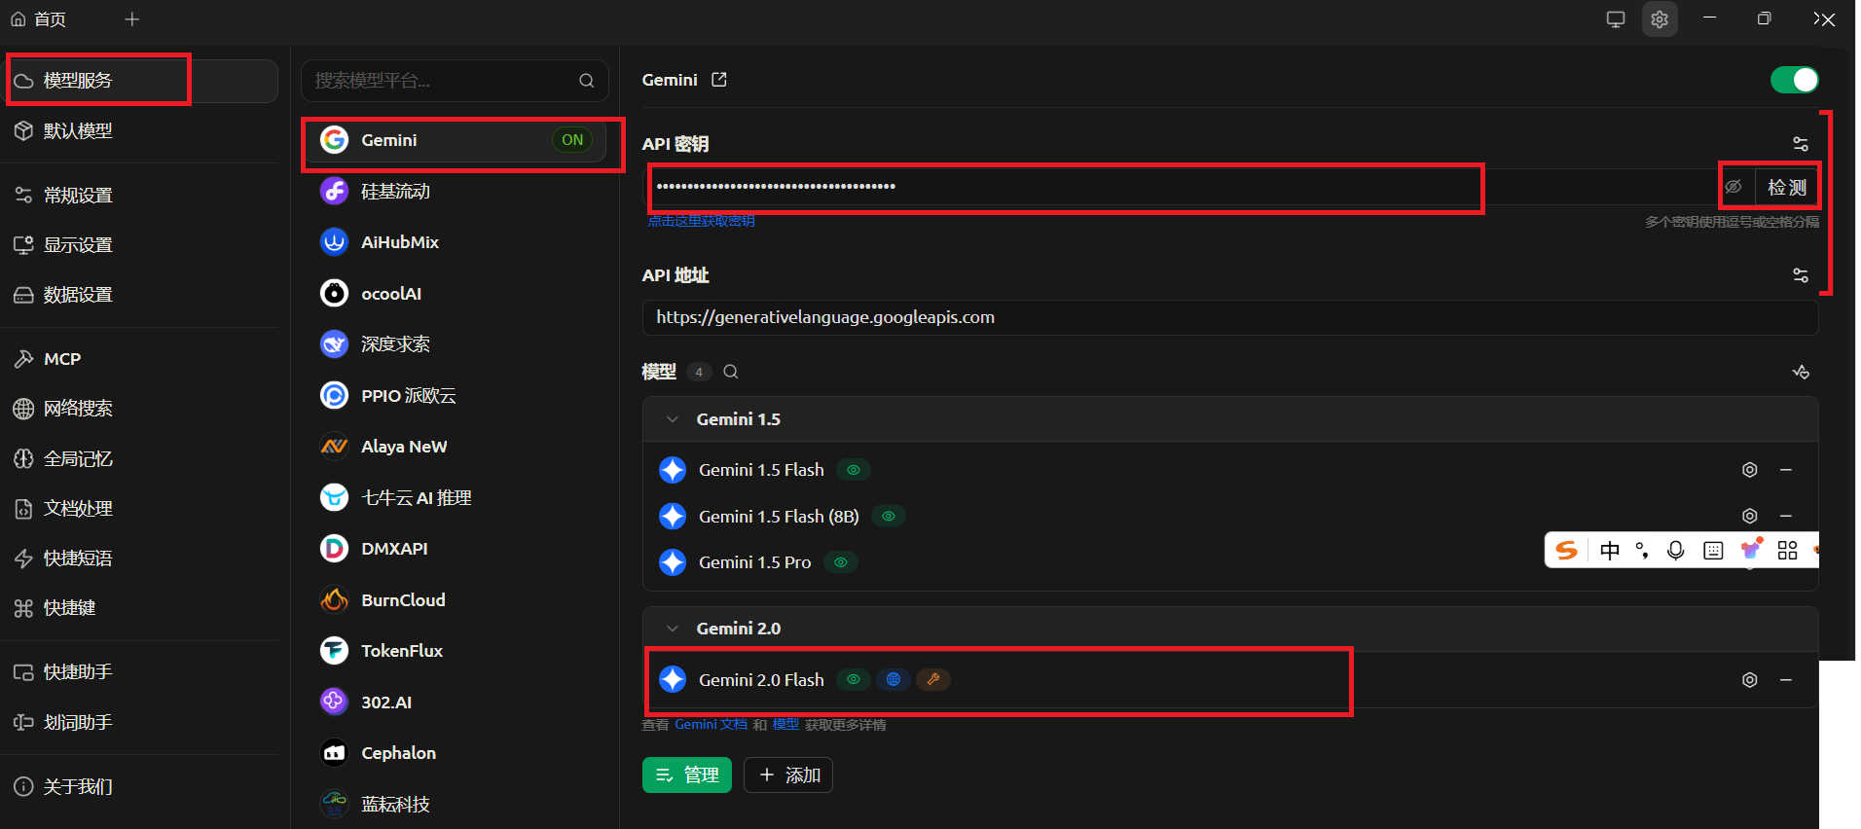The width and height of the screenshot is (1861, 829).
Task: Click tool-use wrench tag on Gemini 2.0 Flash
Action: point(933,679)
